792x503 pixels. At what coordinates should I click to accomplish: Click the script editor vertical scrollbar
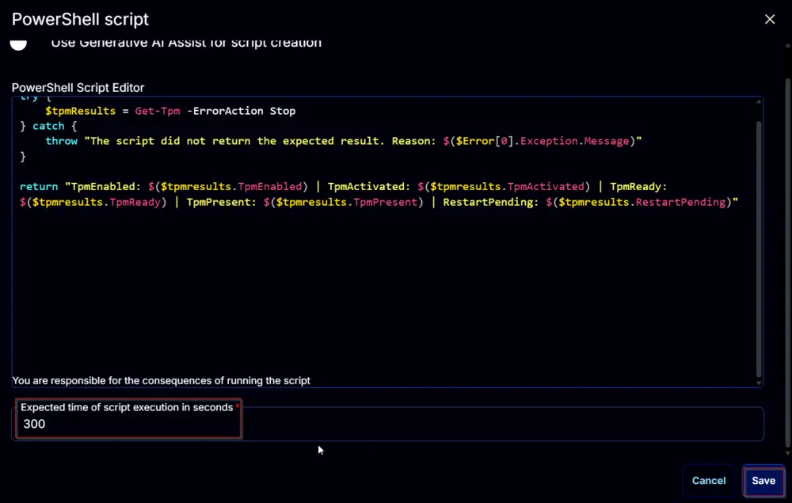click(x=758, y=250)
